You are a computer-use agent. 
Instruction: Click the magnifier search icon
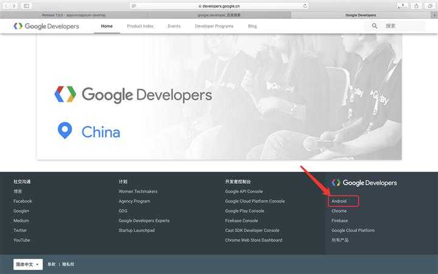374,26
